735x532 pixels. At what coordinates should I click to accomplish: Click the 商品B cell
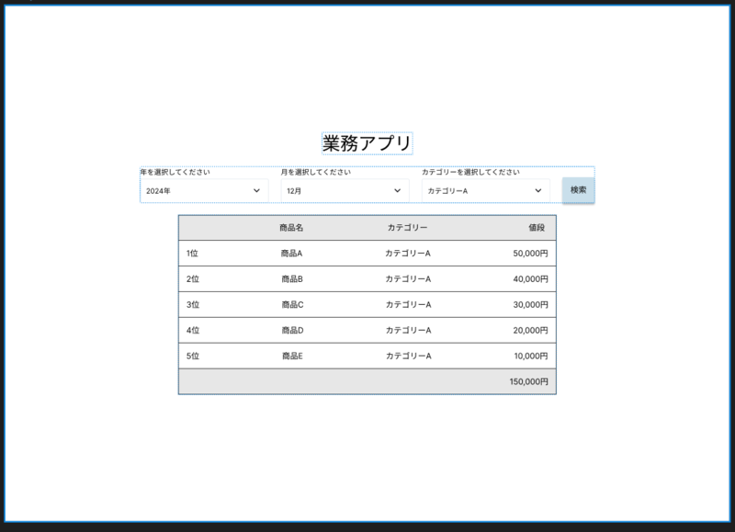(x=292, y=279)
